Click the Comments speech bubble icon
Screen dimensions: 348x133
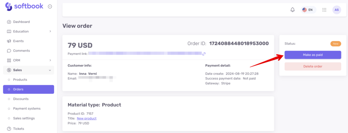(9, 51)
